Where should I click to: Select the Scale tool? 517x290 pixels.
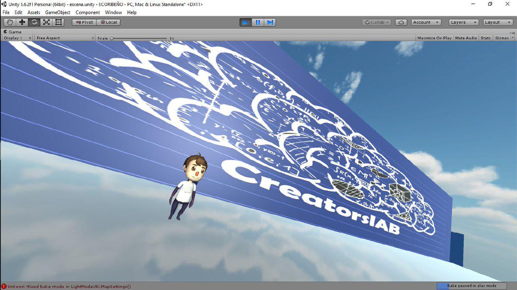(46, 22)
